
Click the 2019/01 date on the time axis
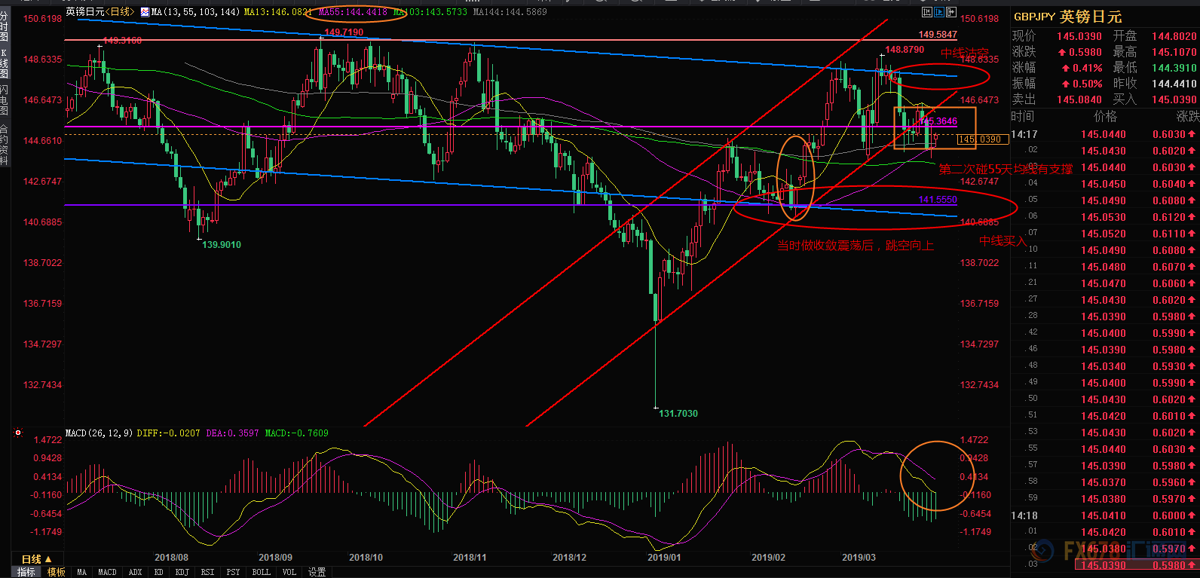point(664,558)
